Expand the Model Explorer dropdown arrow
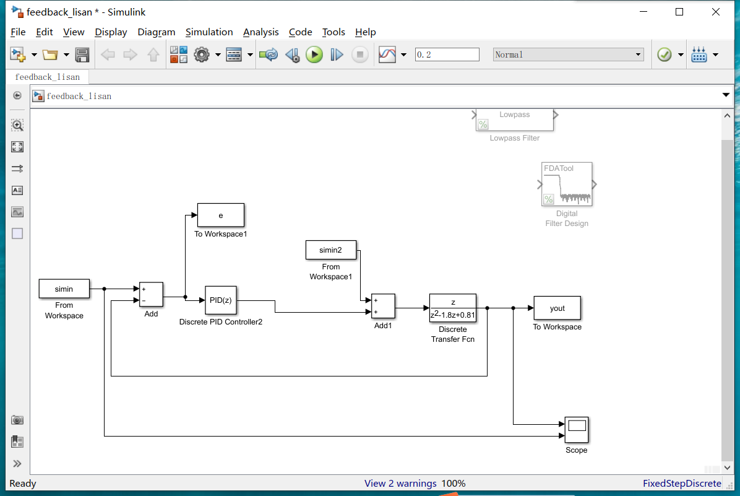The width and height of the screenshot is (740, 496). coord(250,54)
